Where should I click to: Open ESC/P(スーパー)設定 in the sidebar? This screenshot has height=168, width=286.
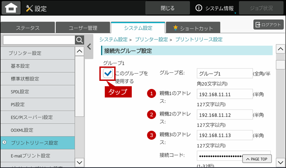[38, 117]
